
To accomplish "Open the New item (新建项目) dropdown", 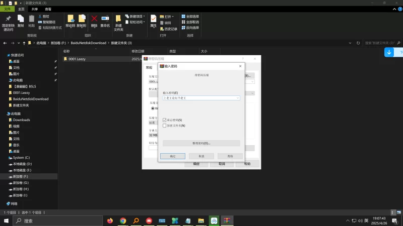I will [135, 17].
